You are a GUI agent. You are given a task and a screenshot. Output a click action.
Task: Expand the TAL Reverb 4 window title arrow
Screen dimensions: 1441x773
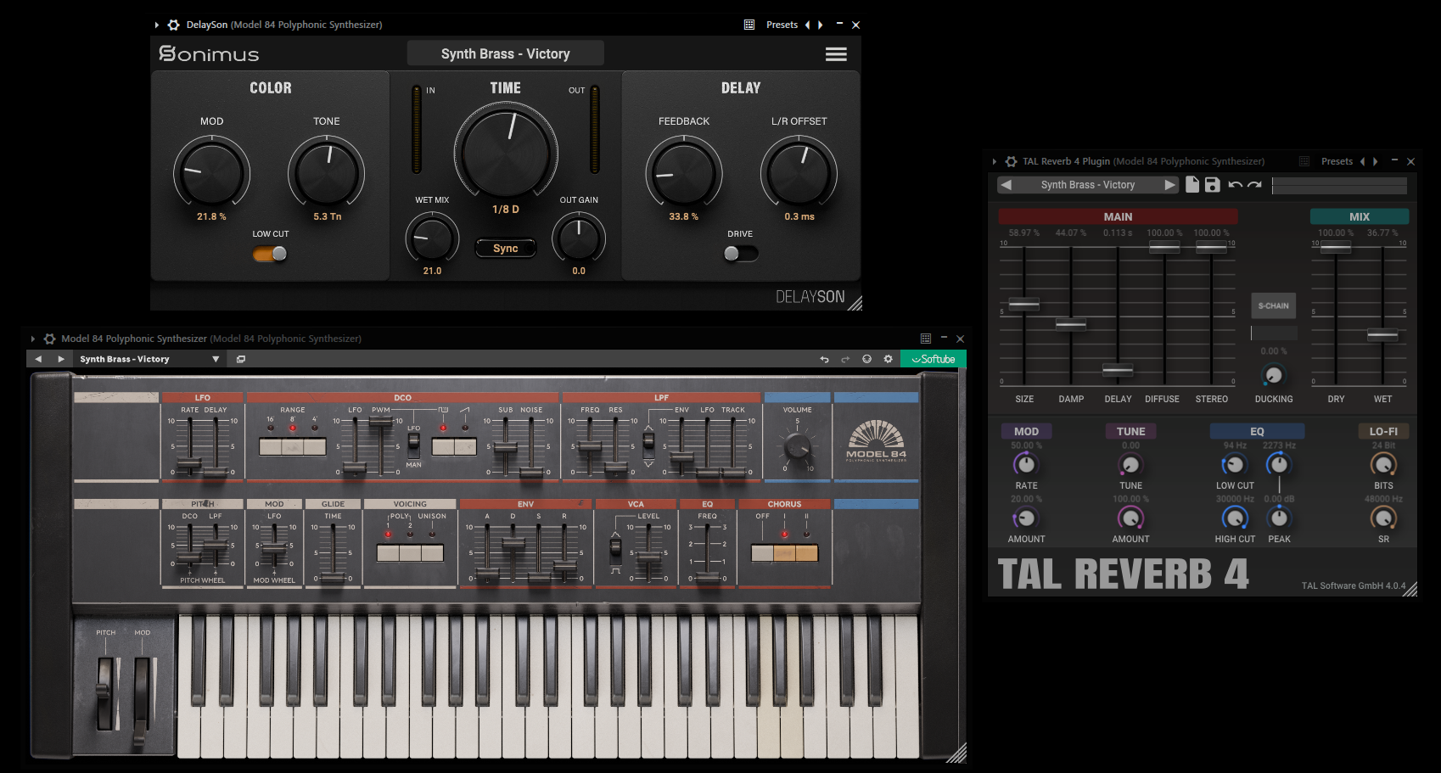pos(995,161)
